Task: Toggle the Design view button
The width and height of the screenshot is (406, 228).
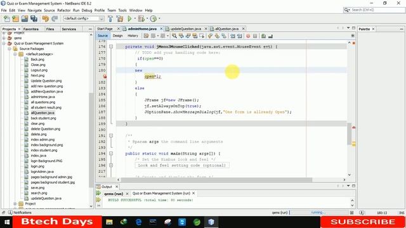Action: tap(117, 35)
